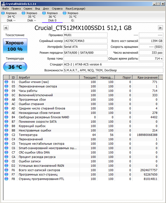Click status orb of row CE Ошибки записи
Screen dimensions: 166x203
[6, 161]
